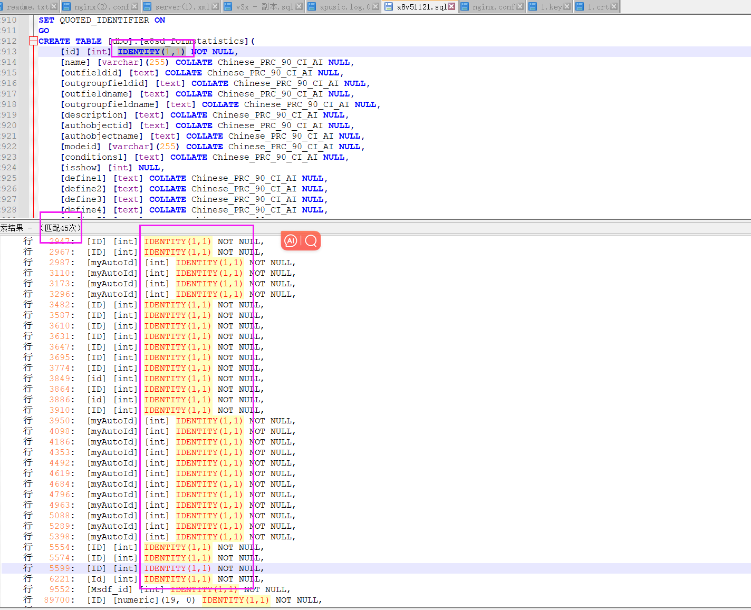Click the disk icon on the nginx.conf tab
The width and height of the screenshot is (751, 610).
tap(465, 7)
